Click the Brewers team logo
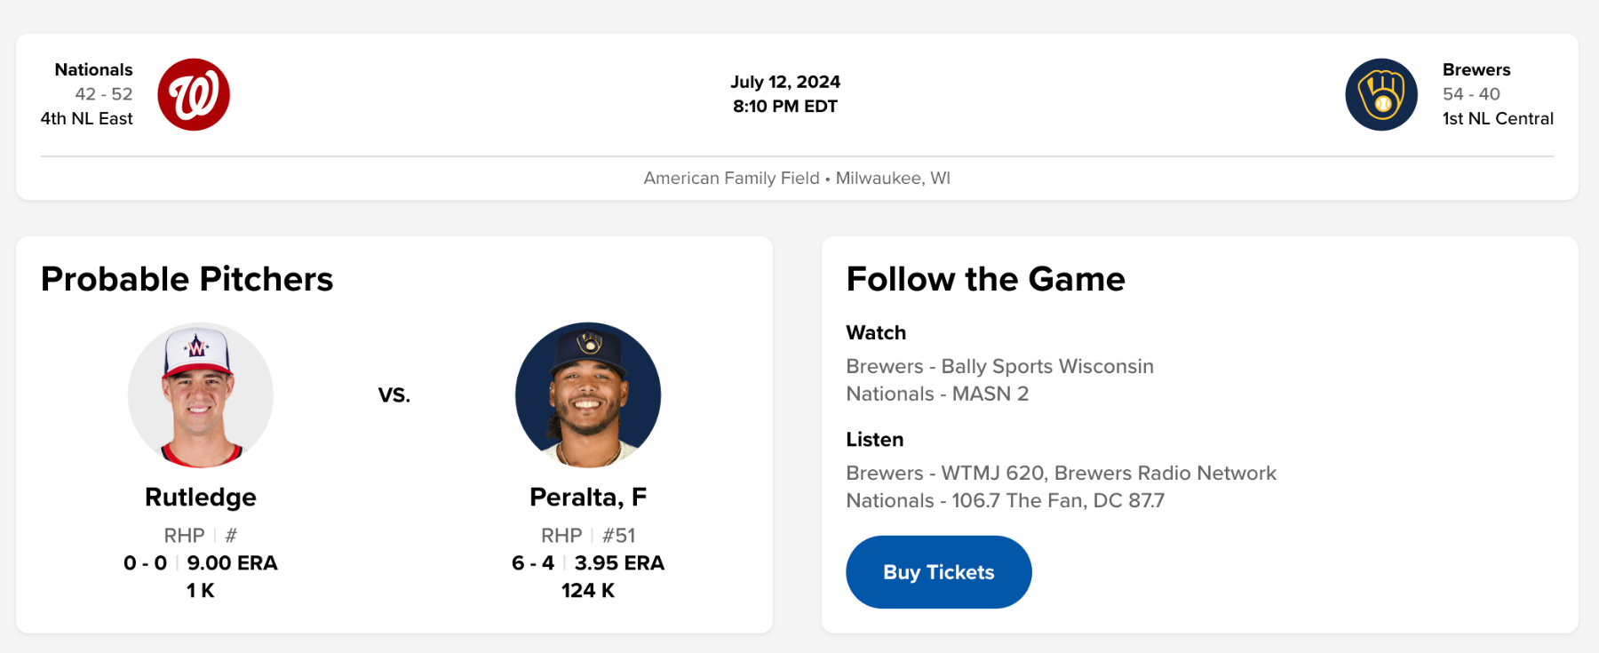 (1381, 95)
